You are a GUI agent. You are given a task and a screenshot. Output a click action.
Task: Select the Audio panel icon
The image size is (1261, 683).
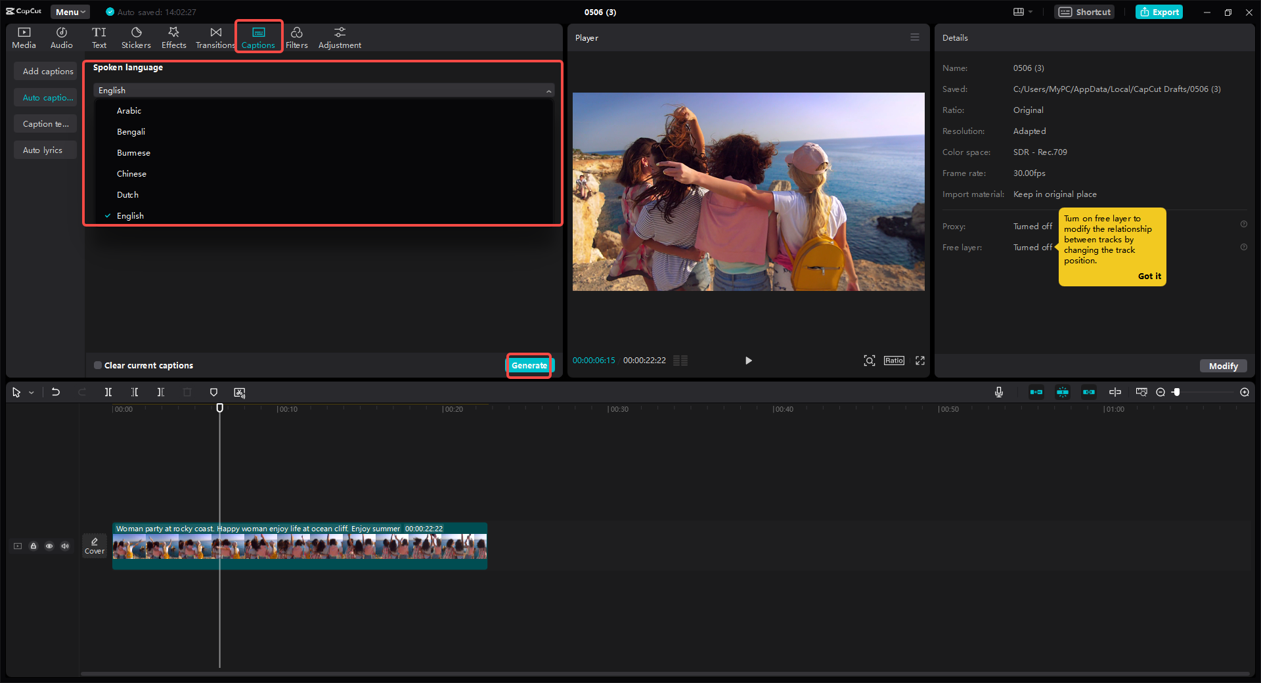pyautogui.click(x=61, y=37)
